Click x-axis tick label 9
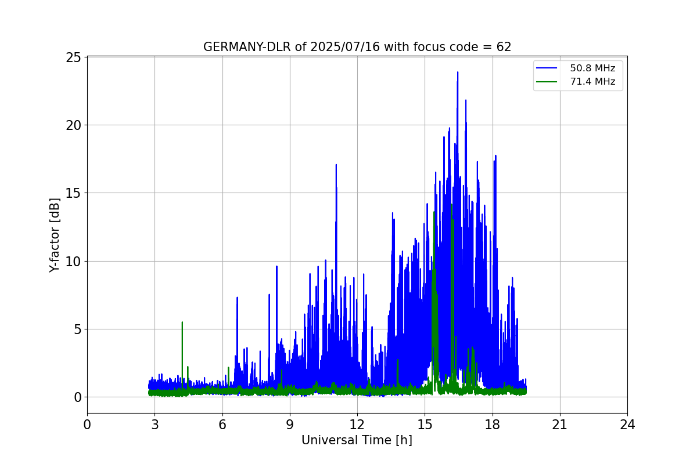The width and height of the screenshot is (697, 464). [290, 425]
